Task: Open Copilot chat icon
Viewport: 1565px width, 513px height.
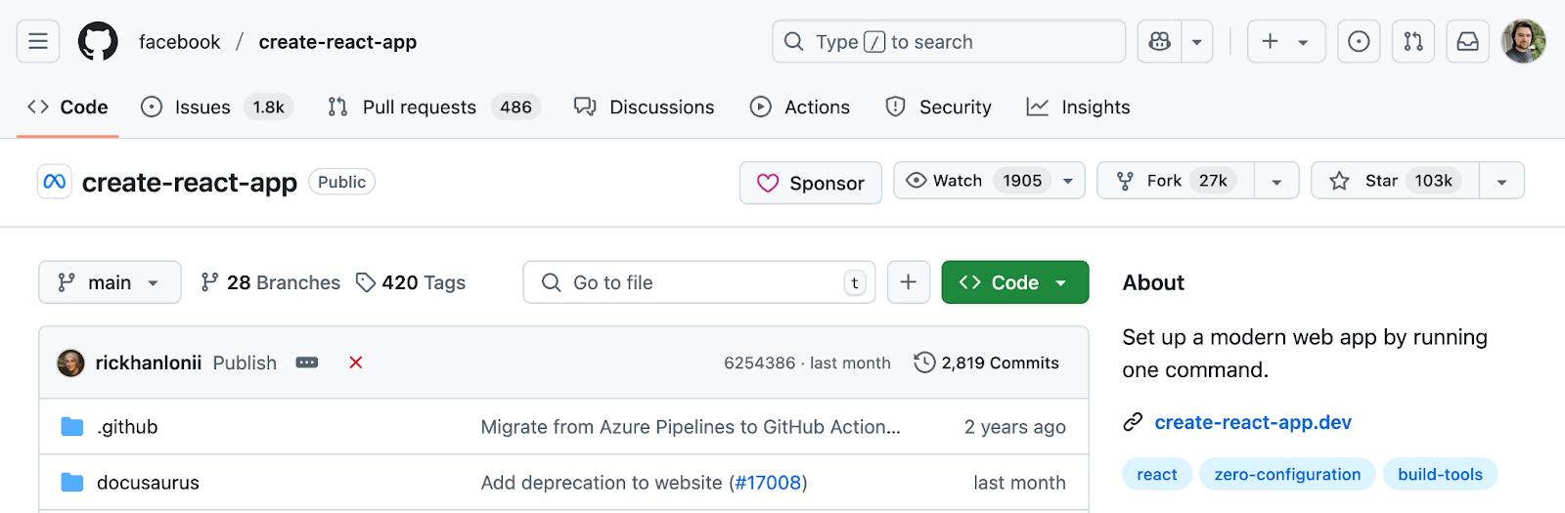Action: point(1159,41)
